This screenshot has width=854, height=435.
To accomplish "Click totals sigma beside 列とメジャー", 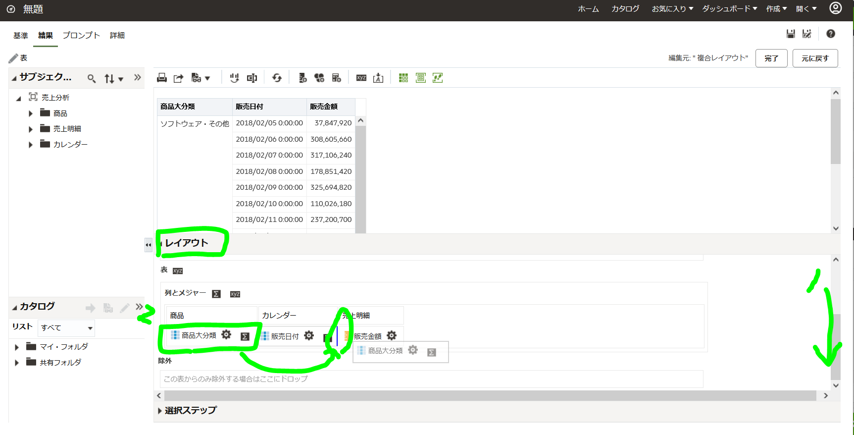I will (216, 294).
